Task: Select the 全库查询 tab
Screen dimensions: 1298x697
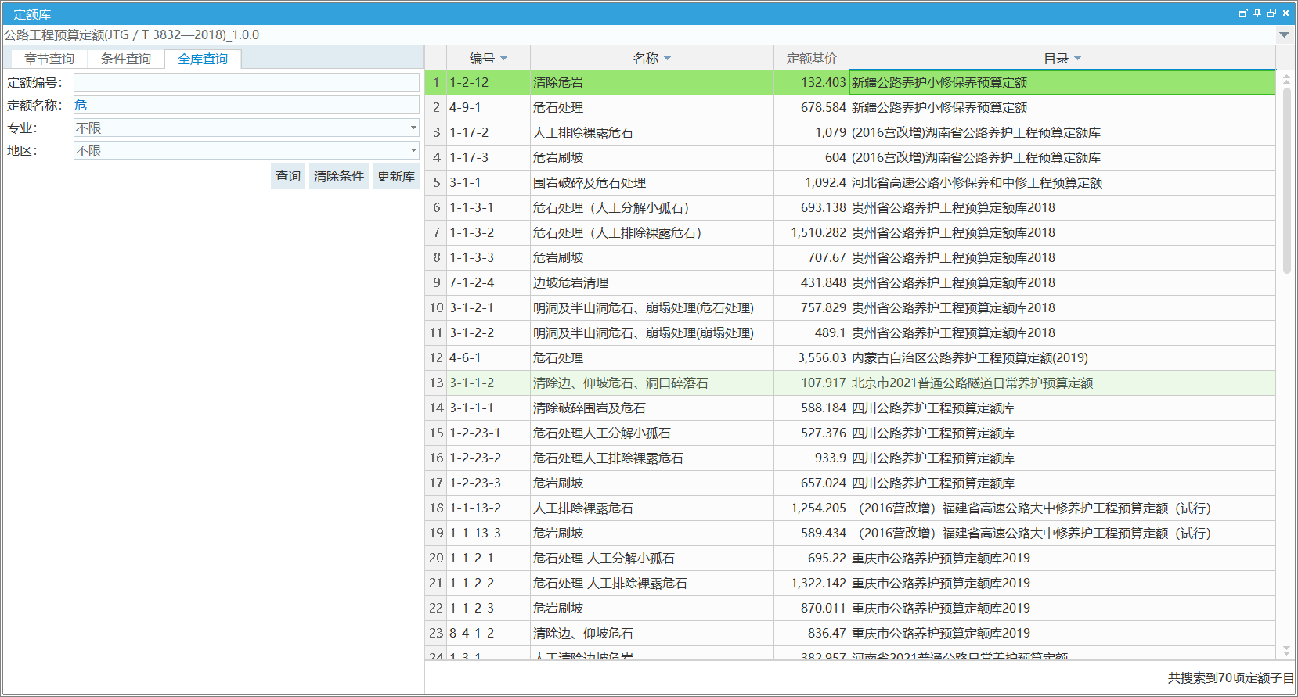Action: click(203, 59)
